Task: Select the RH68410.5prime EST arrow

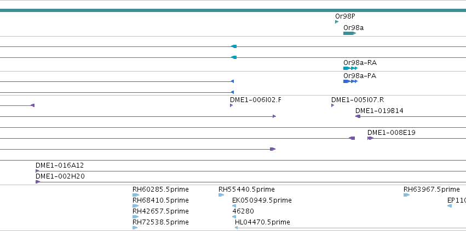Action: pos(135,206)
